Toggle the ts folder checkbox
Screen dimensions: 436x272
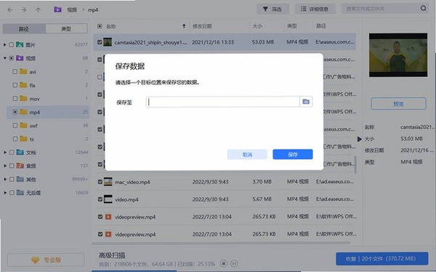[15, 139]
